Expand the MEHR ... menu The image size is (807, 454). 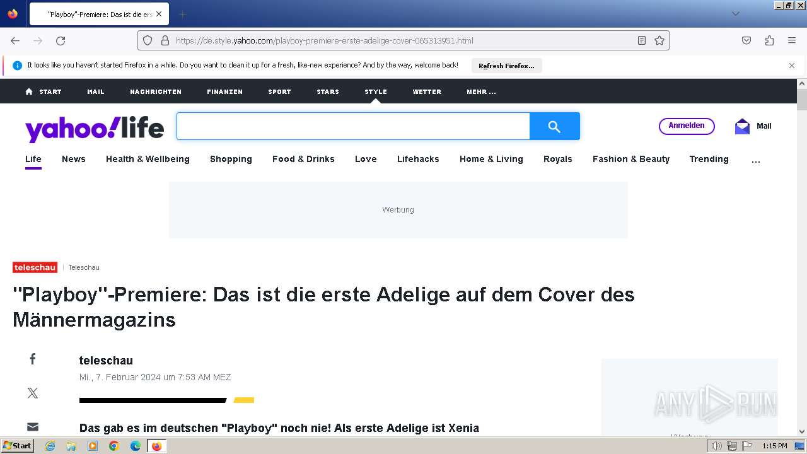pyautogui.click(x=481, y=91)
